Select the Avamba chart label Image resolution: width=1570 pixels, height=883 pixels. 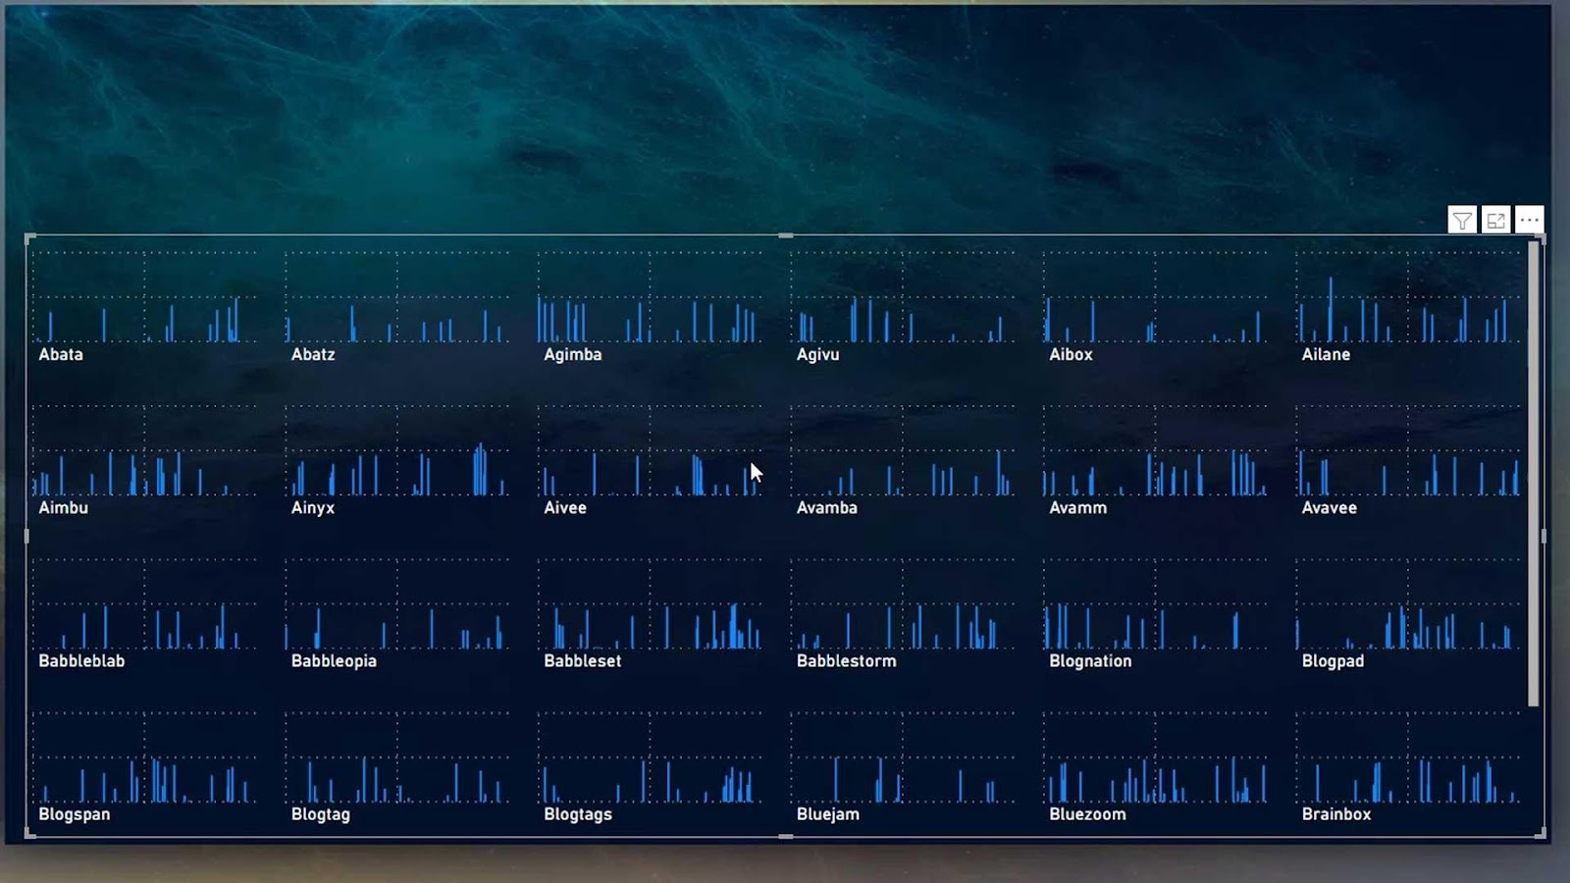(x=827, y=507)
